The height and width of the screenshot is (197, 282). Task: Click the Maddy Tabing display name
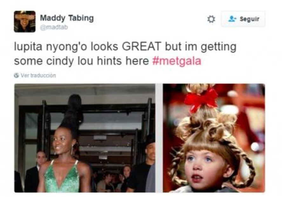click(x=67, y=18)
